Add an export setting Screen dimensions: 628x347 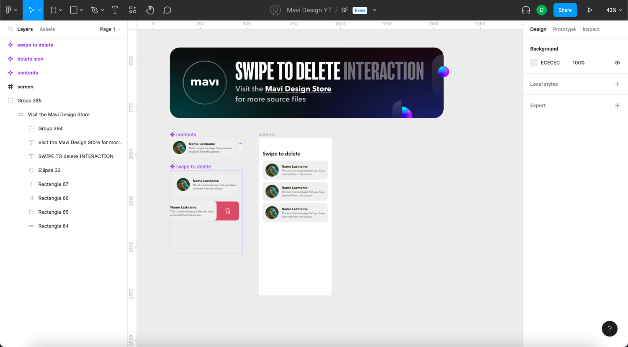(x=617, y=105)
